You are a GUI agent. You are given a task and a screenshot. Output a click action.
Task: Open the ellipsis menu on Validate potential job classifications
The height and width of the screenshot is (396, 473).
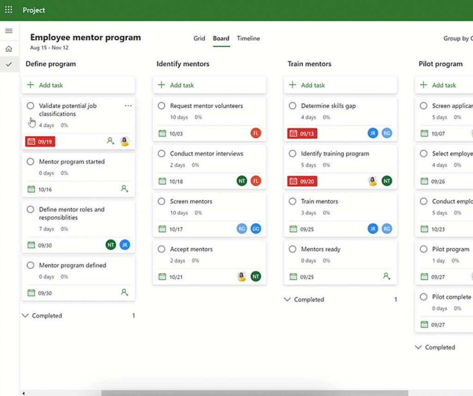(x=128, y=106)
